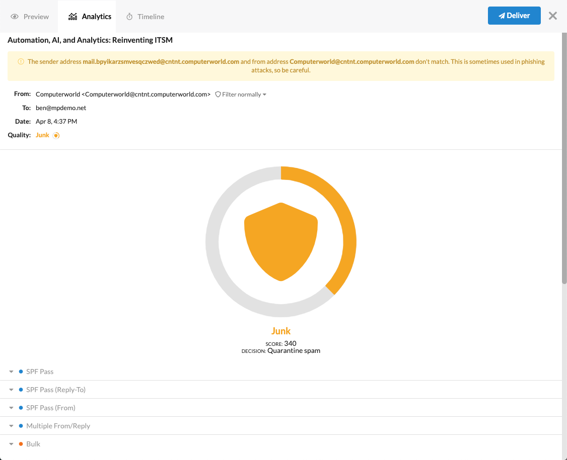Switch to the Preview tab

tap(30, 17)
